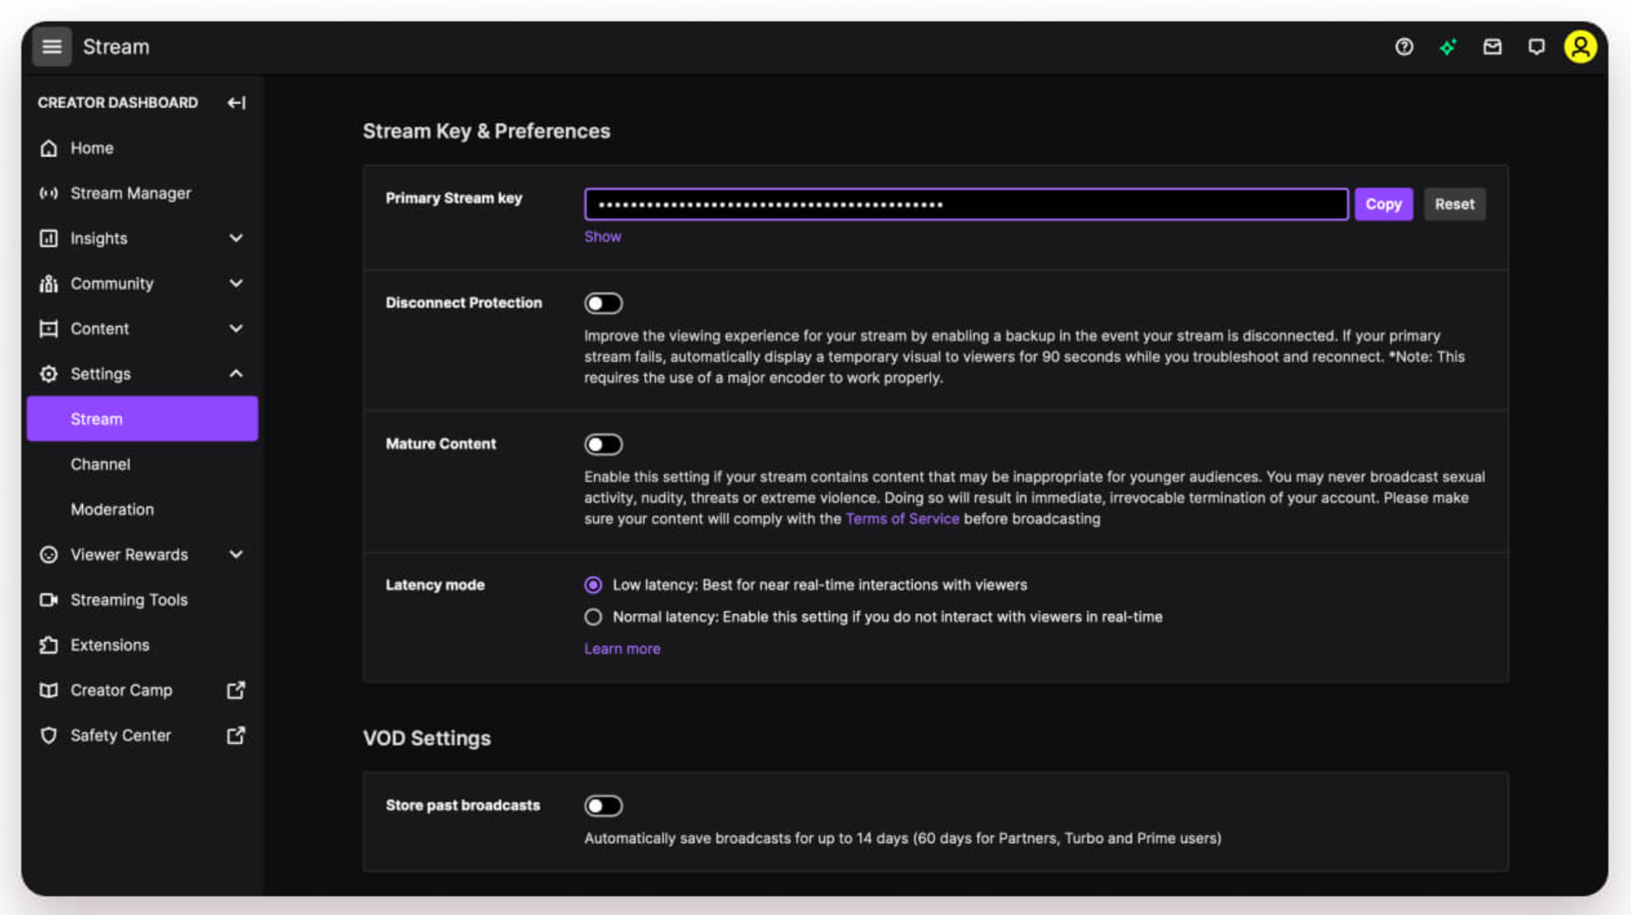The height and width of the screenshot is (915, 1631).
Task: Expand the Viewer Rewards chevron
Action: point(236,554)
